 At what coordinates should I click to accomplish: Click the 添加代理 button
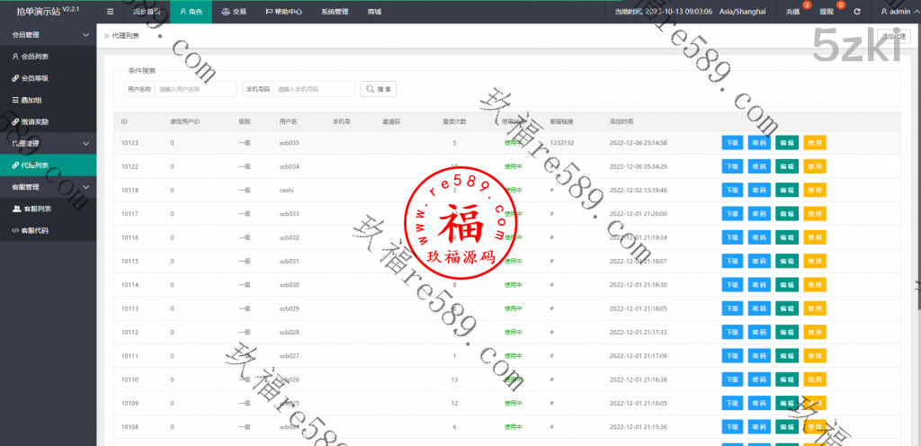[x=893, y=37]
